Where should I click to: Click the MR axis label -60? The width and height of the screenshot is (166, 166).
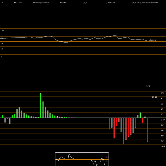(162, 136)
